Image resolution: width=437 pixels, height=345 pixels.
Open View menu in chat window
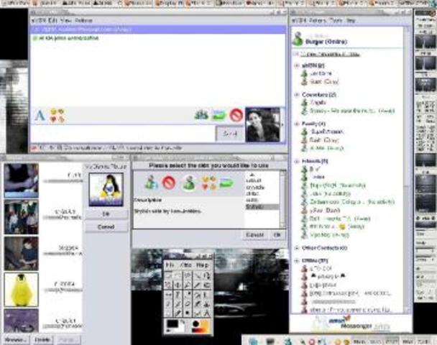point(66,20)
